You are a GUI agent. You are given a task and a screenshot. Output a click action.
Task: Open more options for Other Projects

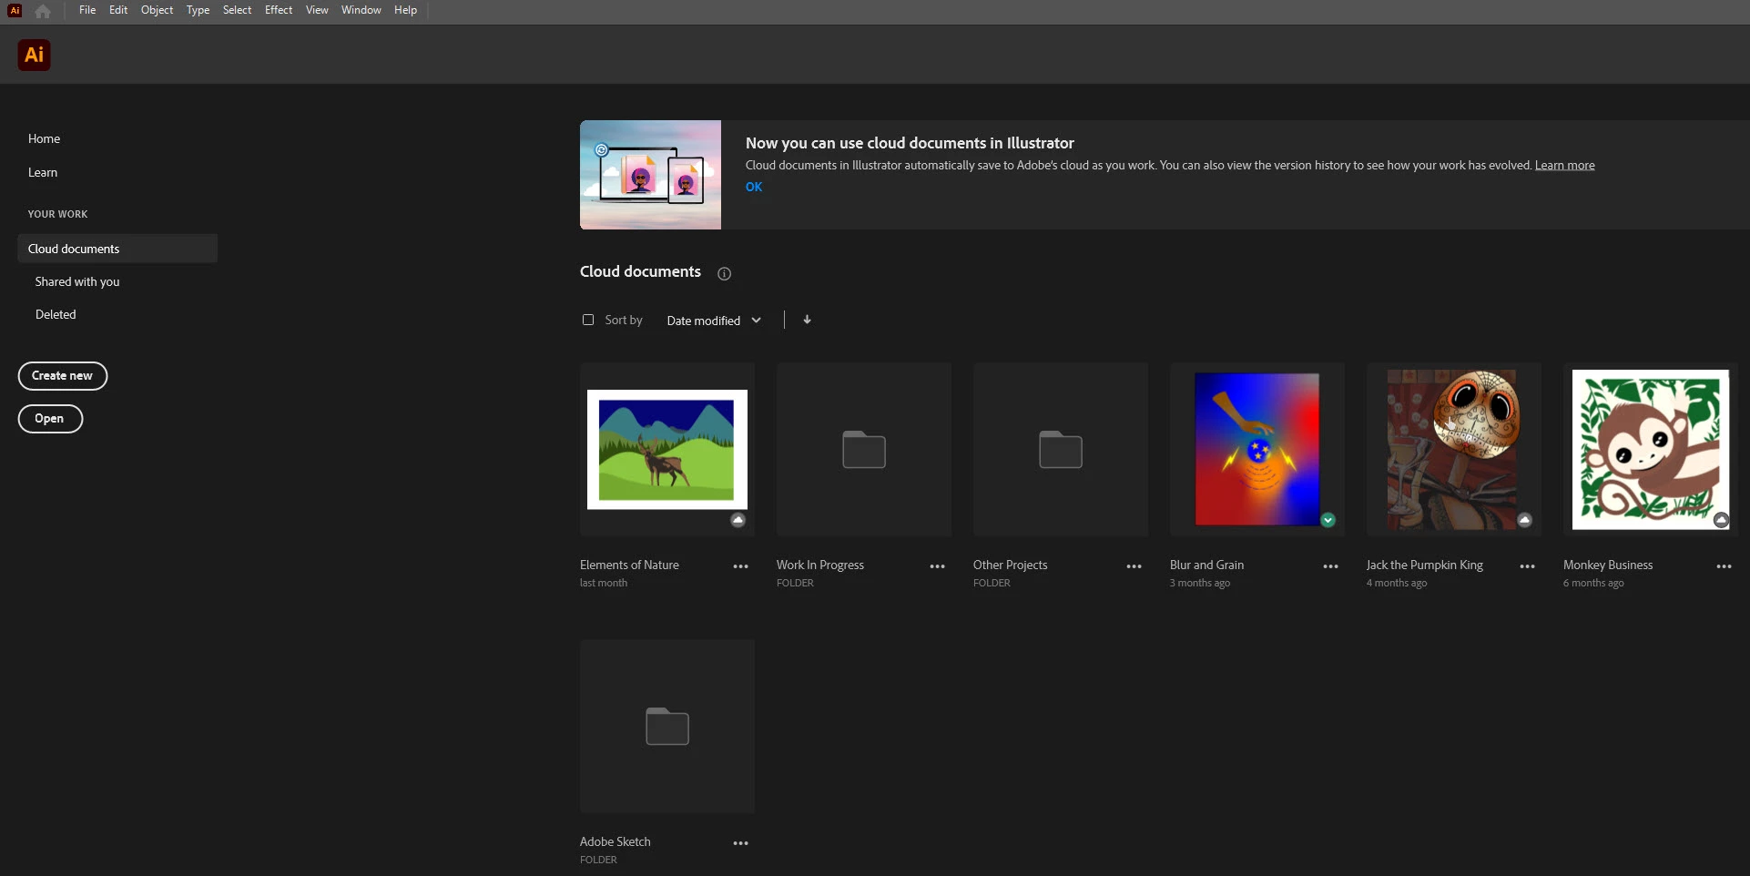click(x=1134, y=566)
